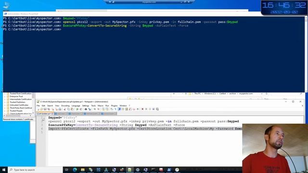This screenshot has height=173, width=308.
Task: Click archive in Explorer address breadcrumb
Action: pyautogui.click(x=232, y=94)
